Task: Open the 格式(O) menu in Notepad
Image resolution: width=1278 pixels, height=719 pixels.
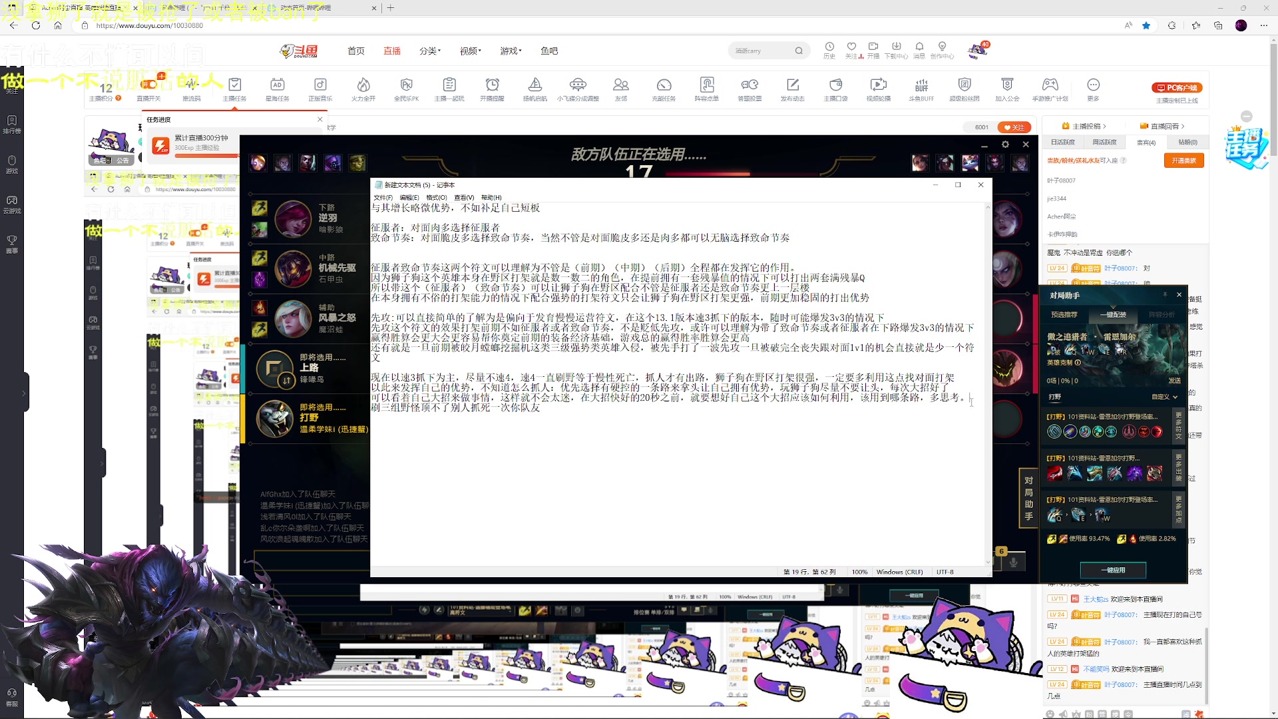Action: pos(437,198)
